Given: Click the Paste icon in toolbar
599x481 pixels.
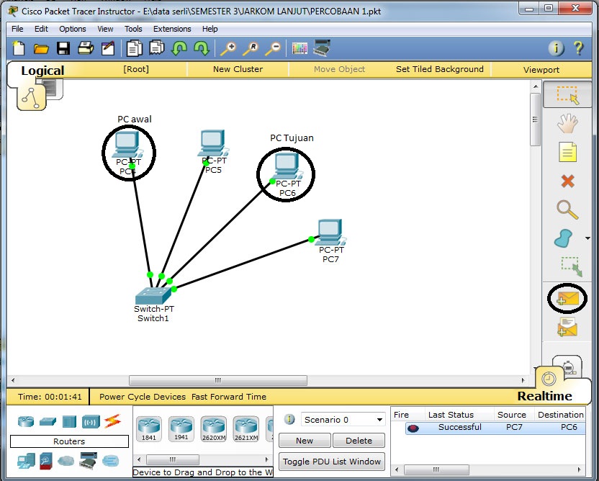Looking at the screenshot, I should (157, 48).
